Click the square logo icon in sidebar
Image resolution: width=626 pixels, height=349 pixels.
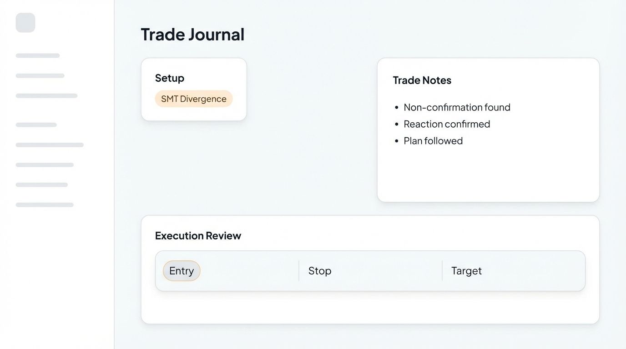[25, 23]
